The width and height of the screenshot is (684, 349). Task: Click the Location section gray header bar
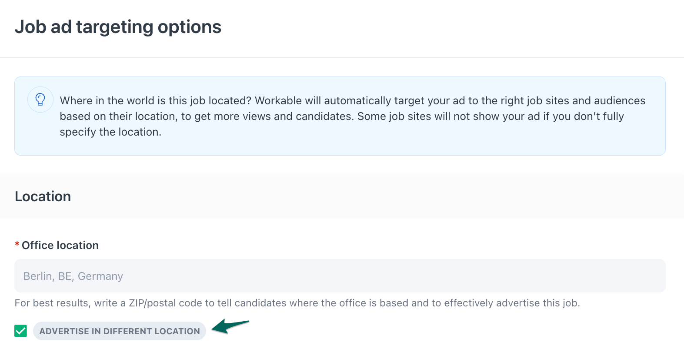tap(342, 196)
